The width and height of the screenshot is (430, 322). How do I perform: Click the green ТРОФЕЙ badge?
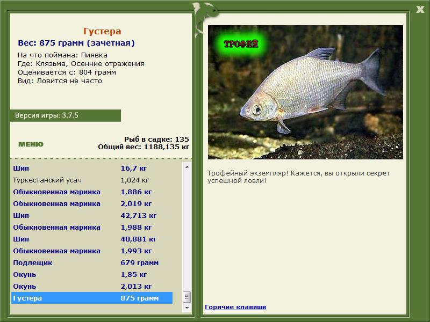point(241,44)
